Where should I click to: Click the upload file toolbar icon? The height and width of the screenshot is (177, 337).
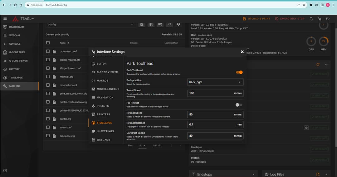coord(142,24)
